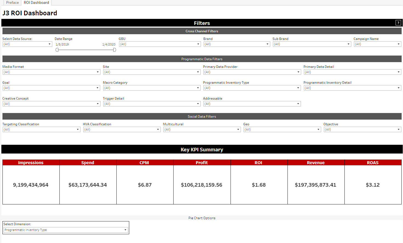Open the Select Dimension dropdown
The image size is (403, 243).
(66, 230)
